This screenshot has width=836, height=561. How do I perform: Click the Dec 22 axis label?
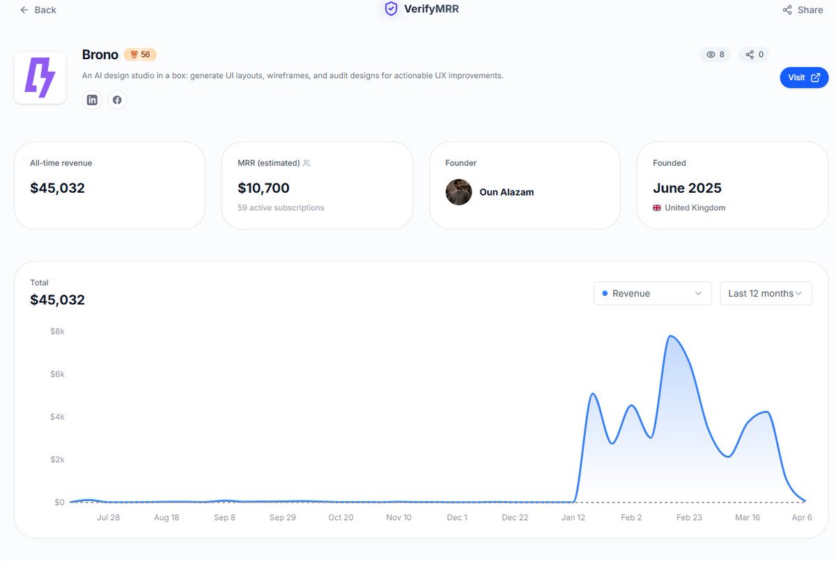point(515,517)
